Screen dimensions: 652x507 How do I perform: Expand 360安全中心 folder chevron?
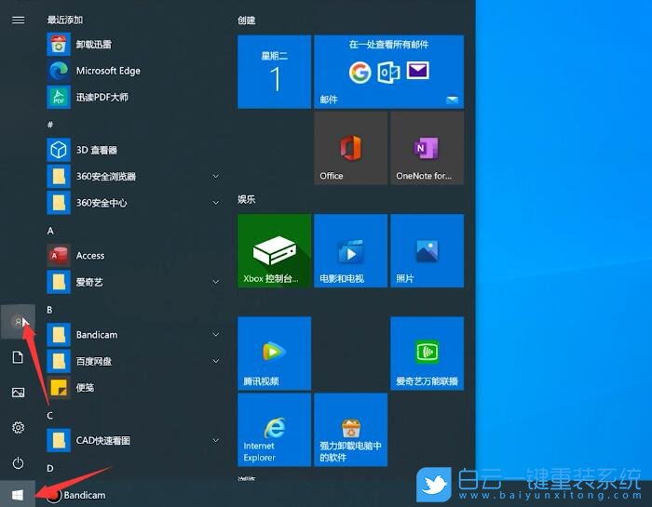pyautogui.click(x=216, y=203)
